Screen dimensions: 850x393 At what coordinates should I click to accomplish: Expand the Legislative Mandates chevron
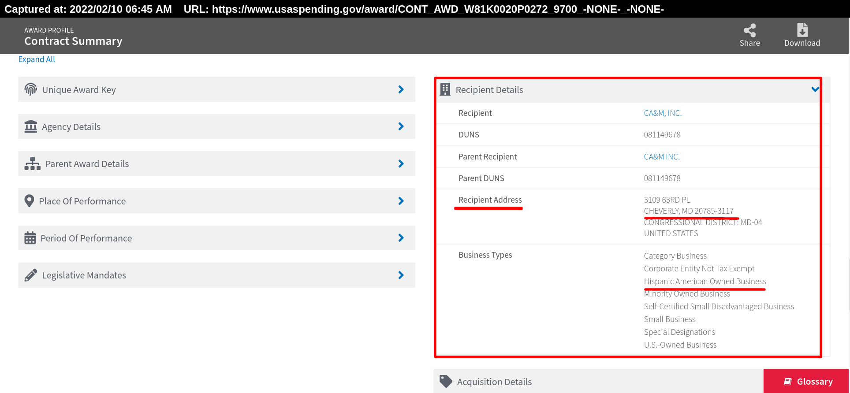coord(401,275)
